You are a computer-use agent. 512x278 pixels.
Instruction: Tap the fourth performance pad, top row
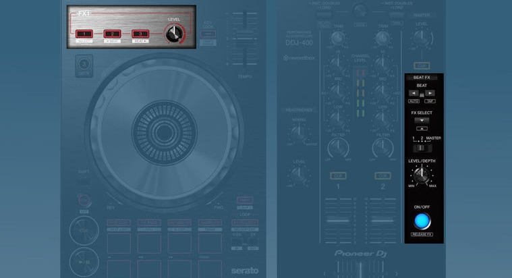pos(210,244)
